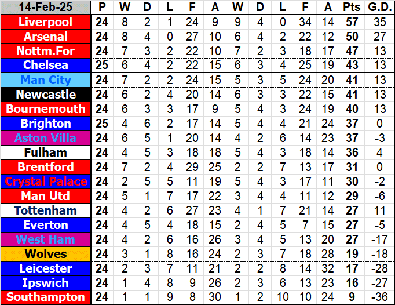Click the light blue Man City cell
Image resolution: width=395 pixels, height=305 pixels.
click(46, 80)
